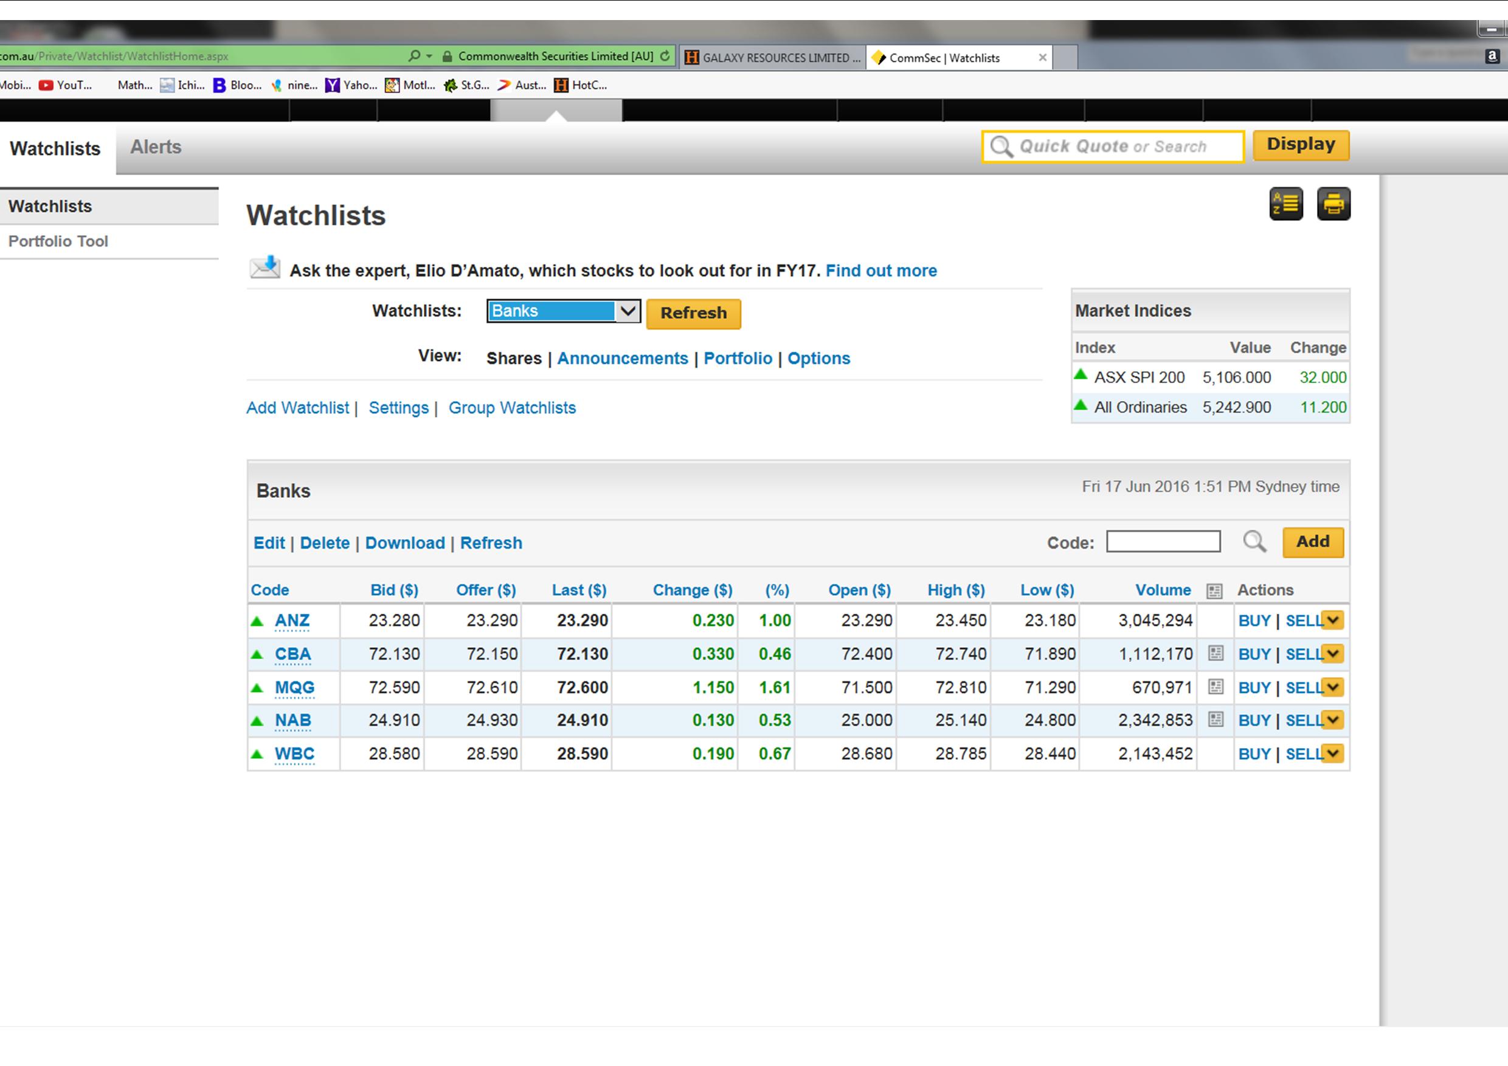Click BUY for WBC
The width and height of the screenshot is (1508, 1066).
coord(1254,754)
